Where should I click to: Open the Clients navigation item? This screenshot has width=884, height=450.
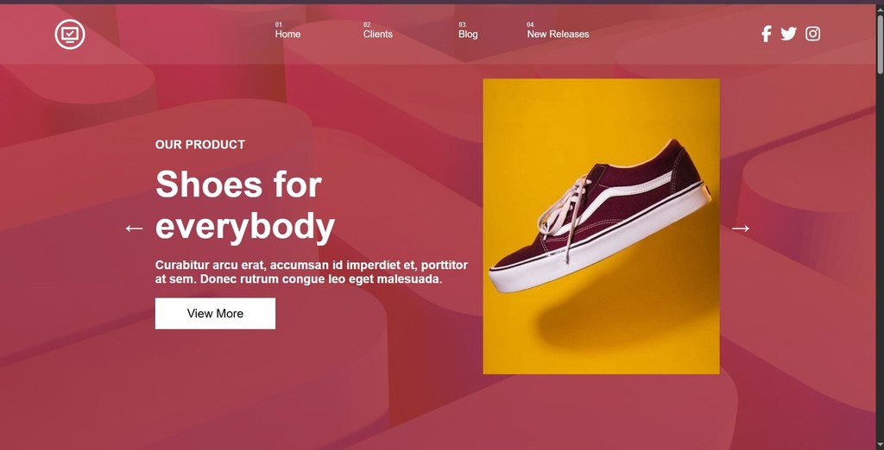point(378,34)
